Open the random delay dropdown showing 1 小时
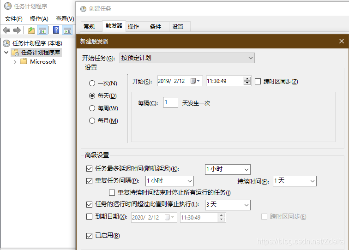The height and width of the screenshot is (250, 349). point(228,169)
